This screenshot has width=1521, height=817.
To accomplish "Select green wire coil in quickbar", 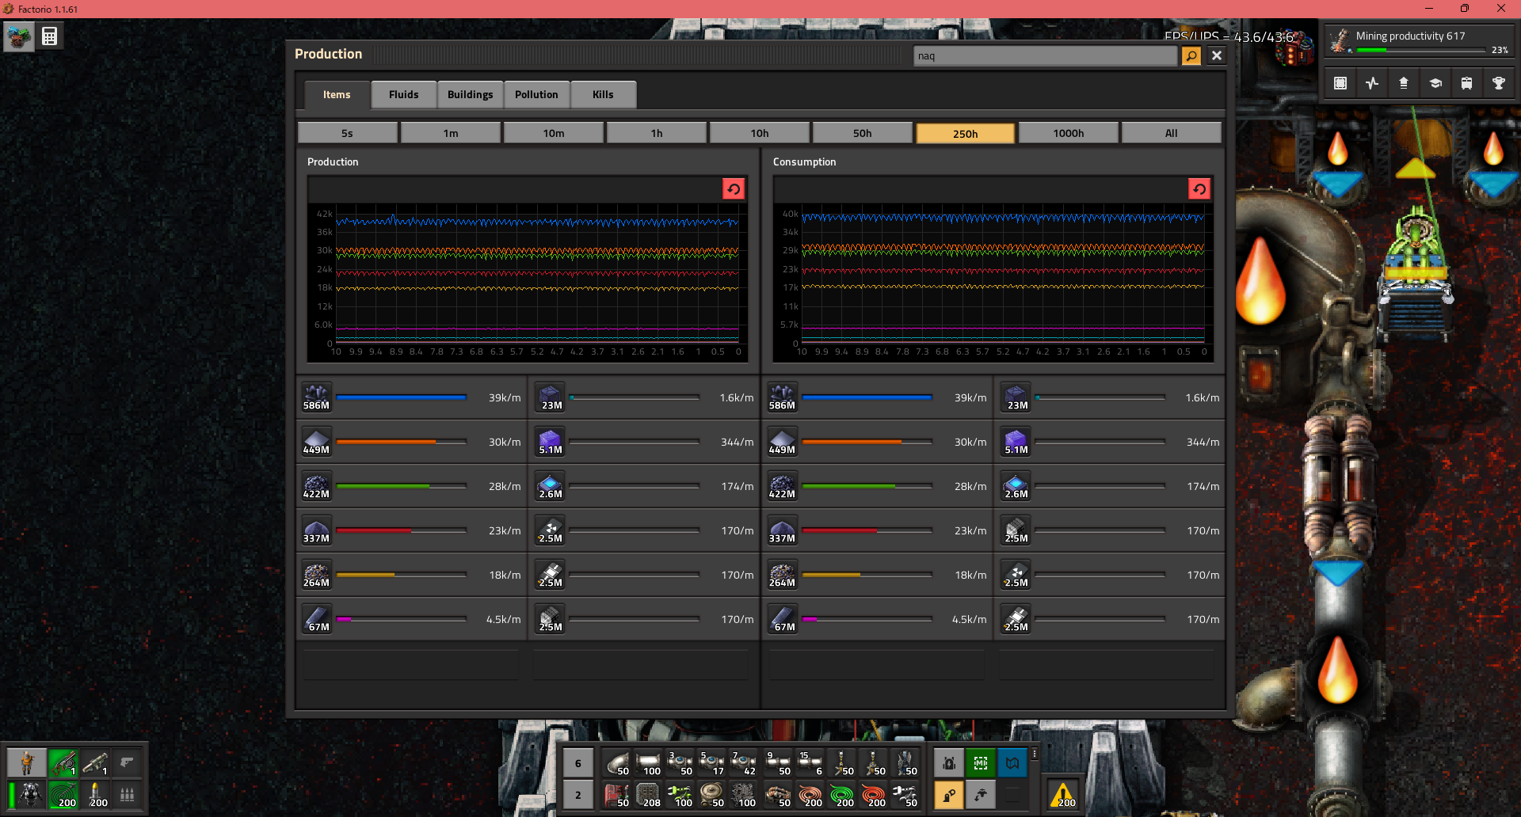I will point(841,795).
